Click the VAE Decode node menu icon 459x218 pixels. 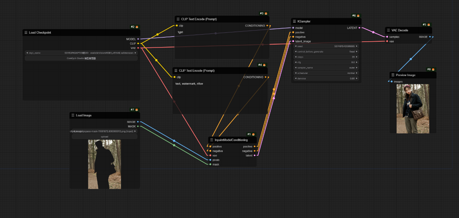click(x=388, y=30)
